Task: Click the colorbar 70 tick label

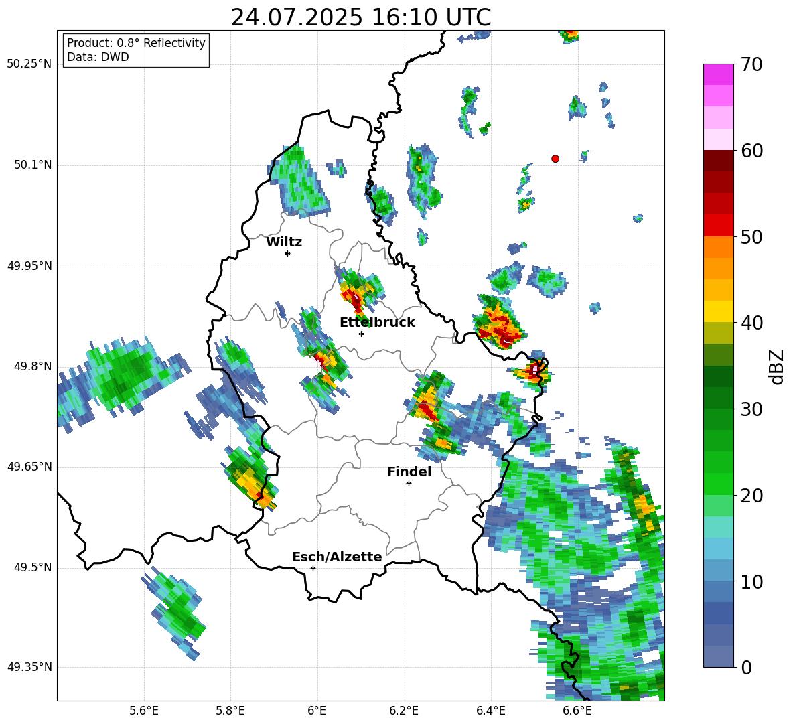Action: click(751, 64)
